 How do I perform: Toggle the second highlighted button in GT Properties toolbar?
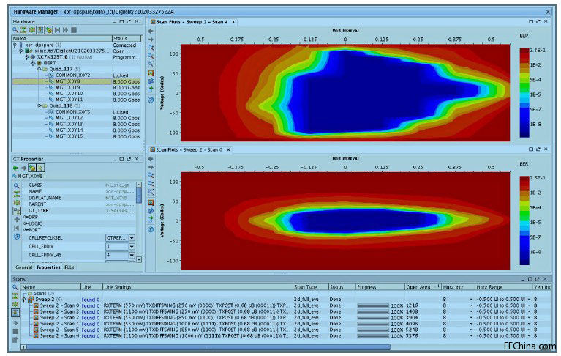[40, 168]
